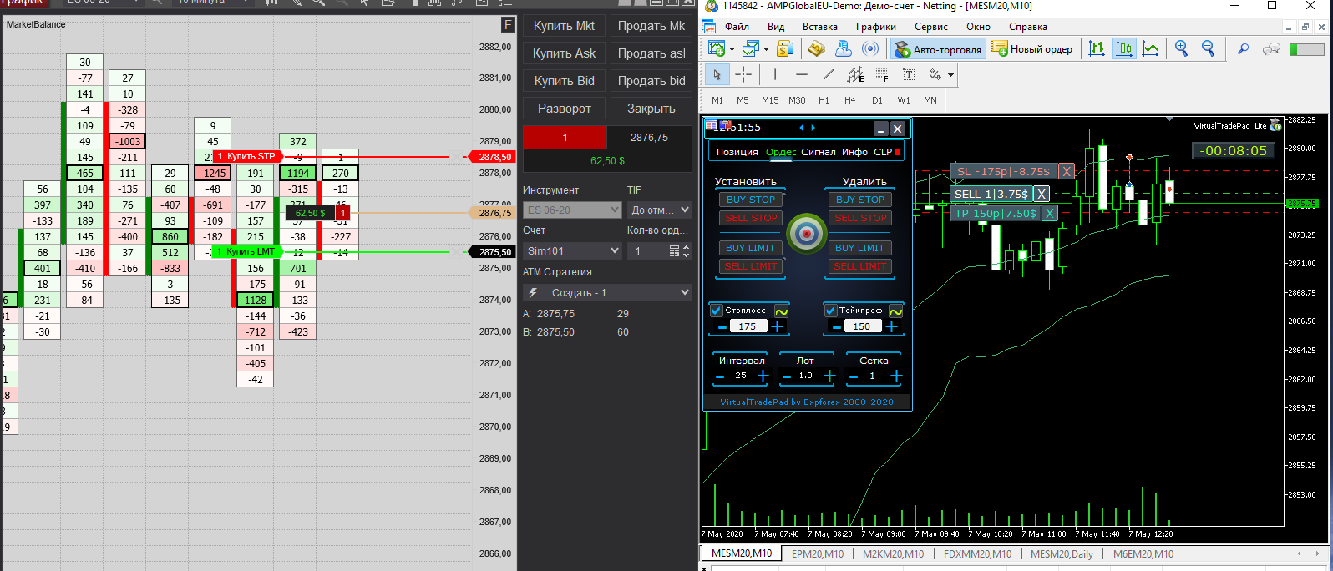1333x571 pixels.
Task: Click the Новый ордер new order icon
Action: point(1000,49)
